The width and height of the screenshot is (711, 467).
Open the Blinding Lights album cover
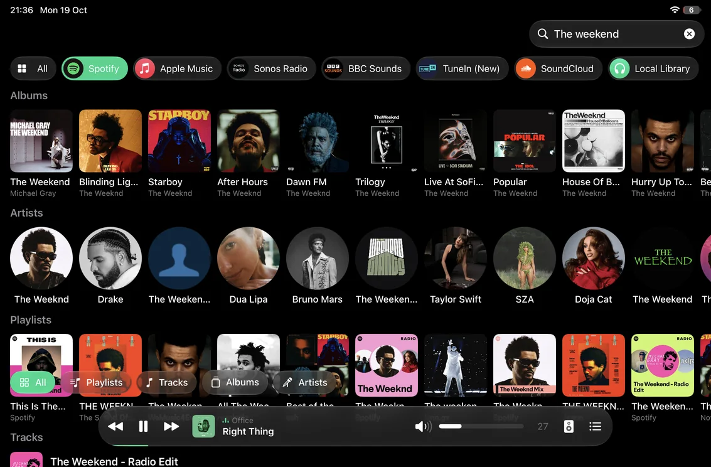pos(110,141)
